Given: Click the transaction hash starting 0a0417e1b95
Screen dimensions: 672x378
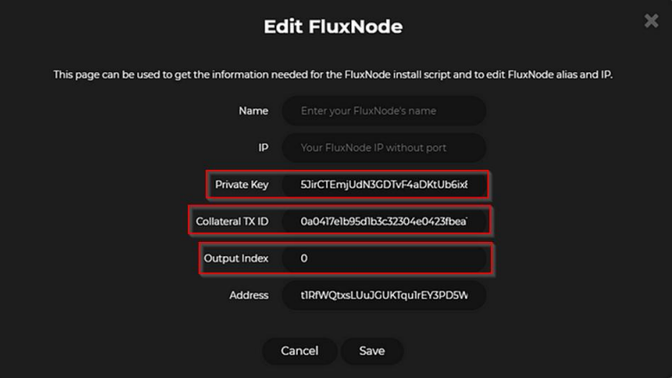Looking at the screenshot, I should (x=384, y=221).
